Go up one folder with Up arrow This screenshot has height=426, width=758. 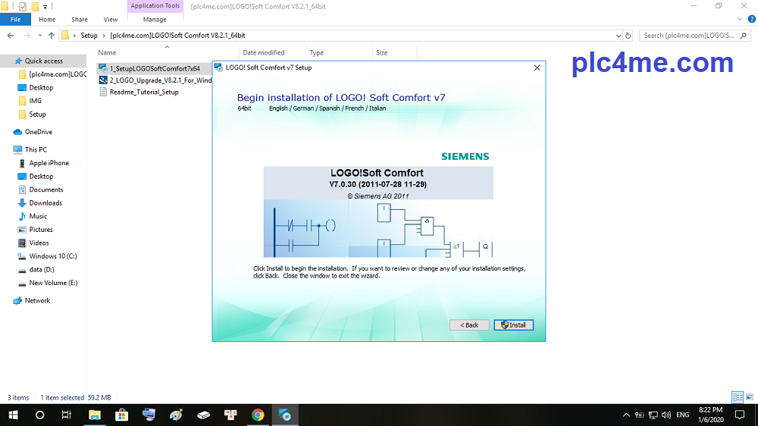[x=52, y=36]
